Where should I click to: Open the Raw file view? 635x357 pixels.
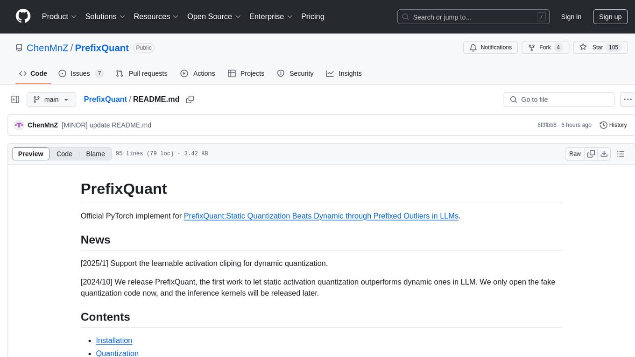pyautogui.click(x=575, y=154)
